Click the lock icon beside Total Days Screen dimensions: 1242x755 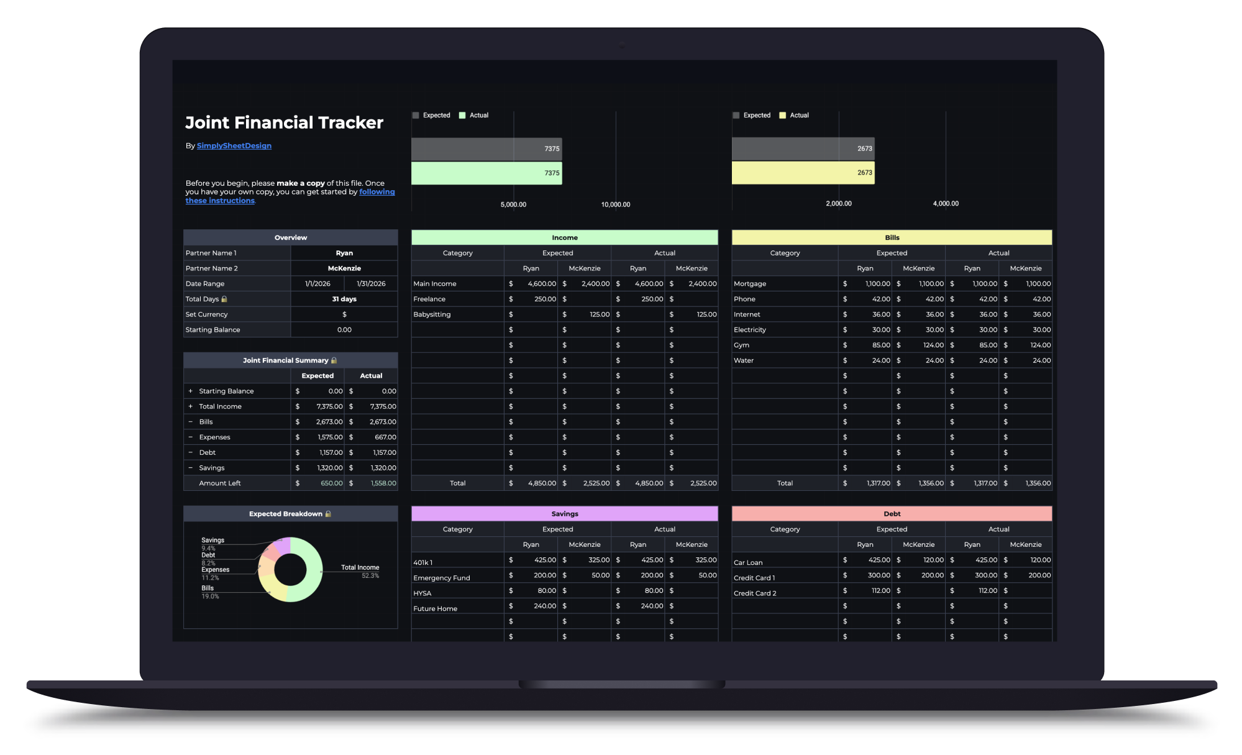pyautogui.click(x=224, y=299)
